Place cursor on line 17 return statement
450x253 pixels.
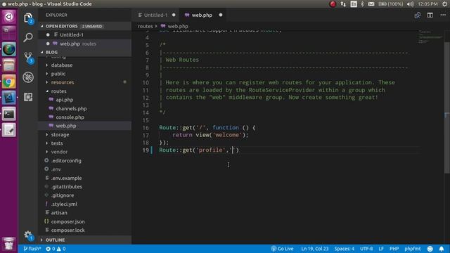210,135
